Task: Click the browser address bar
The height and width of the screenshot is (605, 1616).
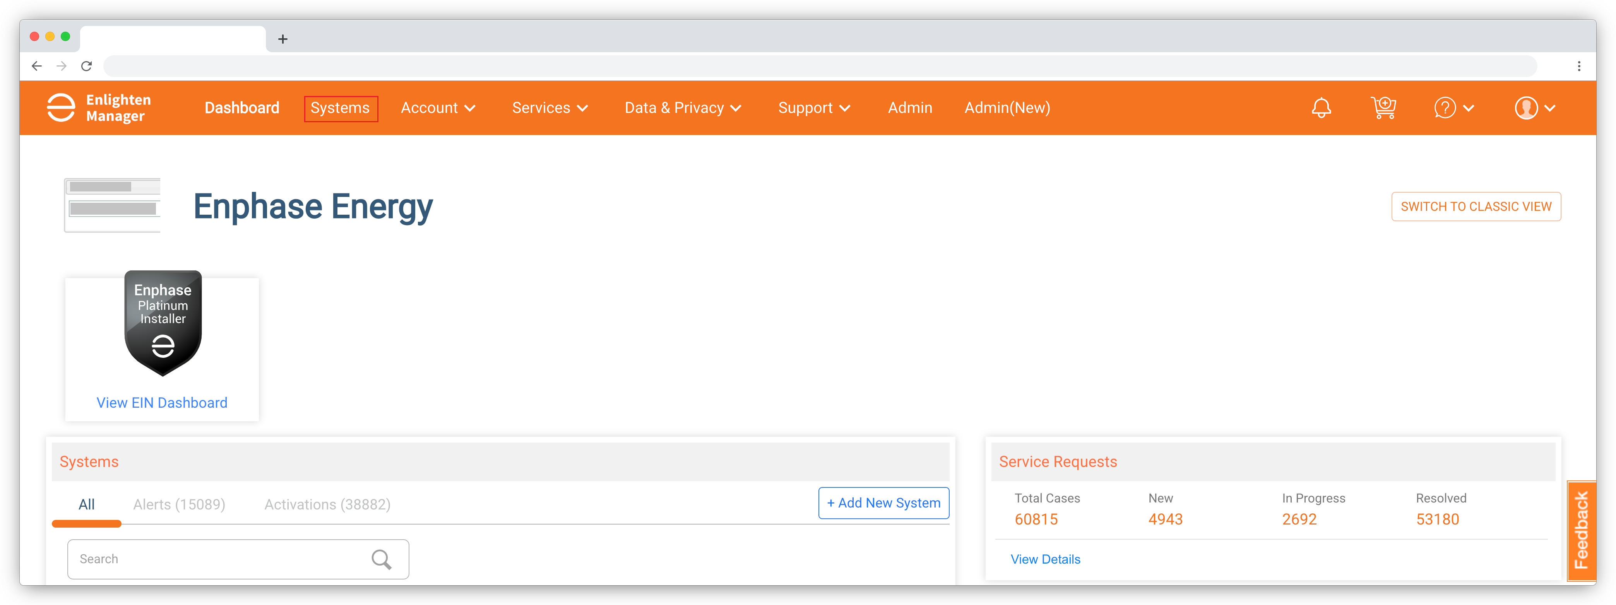Action: click(x=820, y=66)
